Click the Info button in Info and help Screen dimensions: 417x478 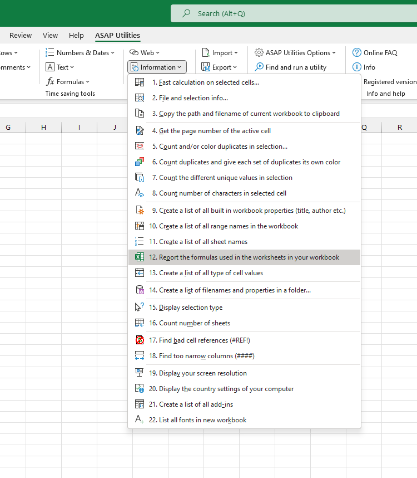[x=364, y=67]
